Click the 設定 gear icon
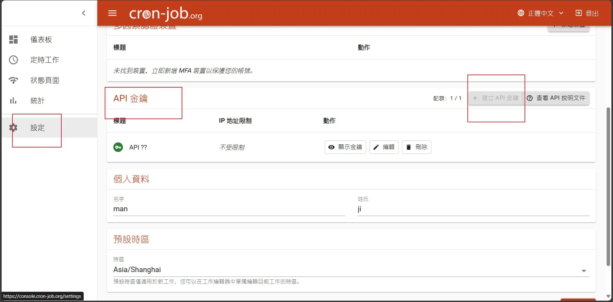 coord(13,128)
